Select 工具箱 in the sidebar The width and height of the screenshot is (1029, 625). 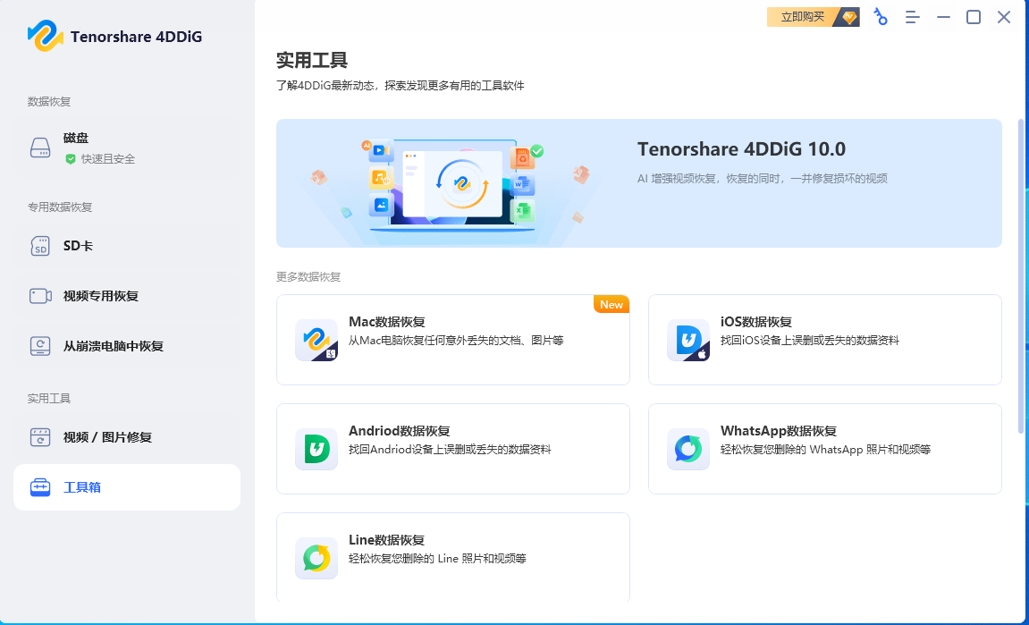[x=127, y=487]
